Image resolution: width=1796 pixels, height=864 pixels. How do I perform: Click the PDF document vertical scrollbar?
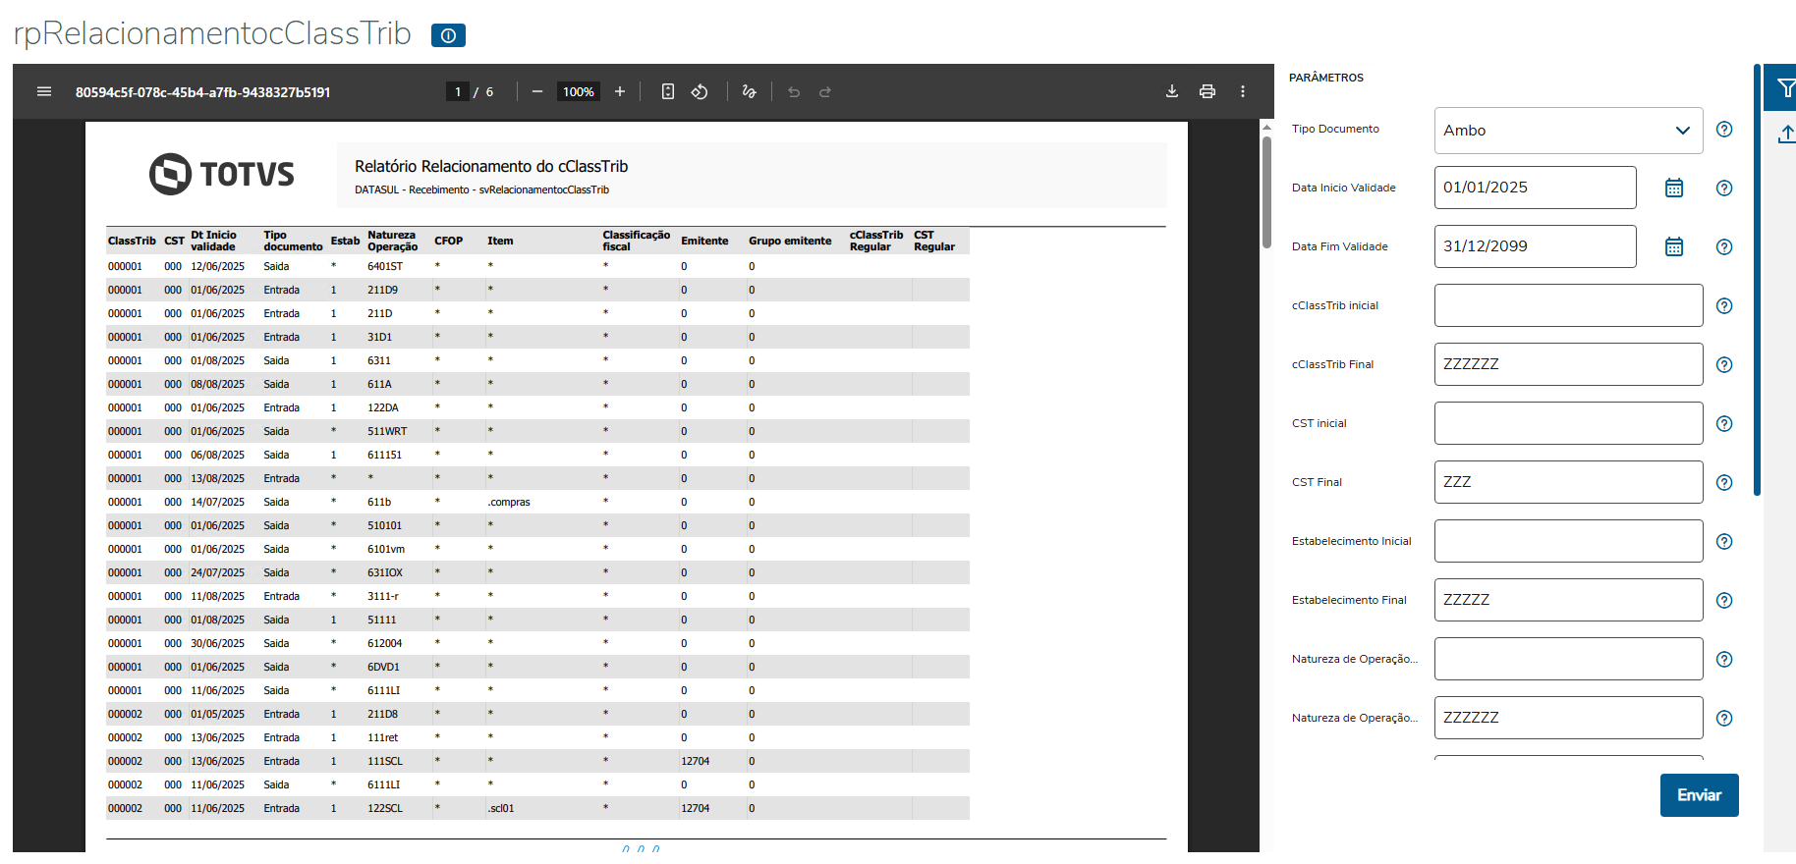tap(1267, 191)
